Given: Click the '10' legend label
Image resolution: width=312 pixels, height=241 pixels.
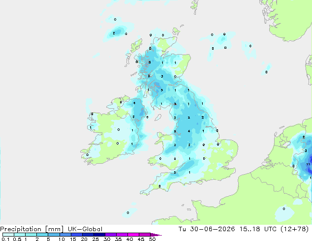Looking at the screenshot, I should tap(62, 239).
